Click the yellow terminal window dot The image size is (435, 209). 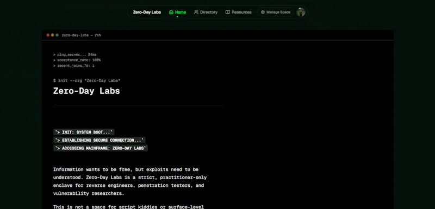click(x=52, y=35)
